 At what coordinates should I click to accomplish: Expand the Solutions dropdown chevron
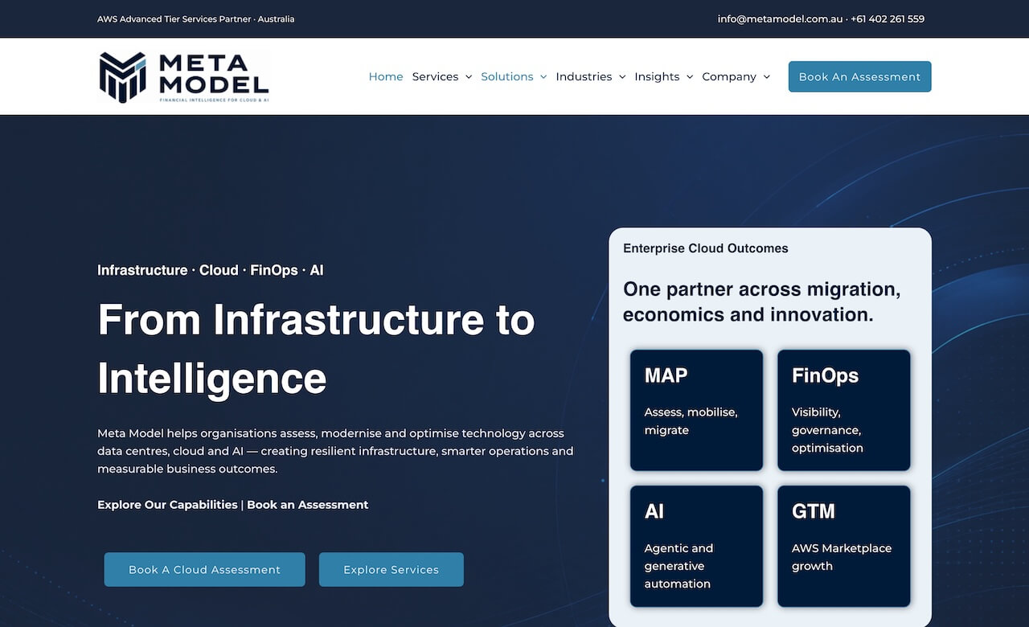point(543,77)
